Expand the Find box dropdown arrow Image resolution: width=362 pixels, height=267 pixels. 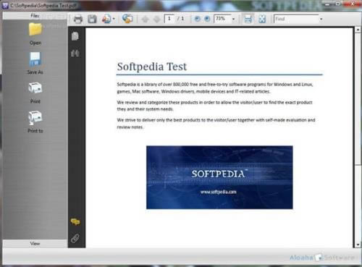(321, 19)
